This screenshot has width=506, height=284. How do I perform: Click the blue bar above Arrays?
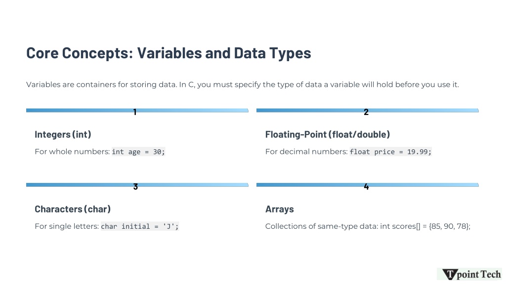368,185
